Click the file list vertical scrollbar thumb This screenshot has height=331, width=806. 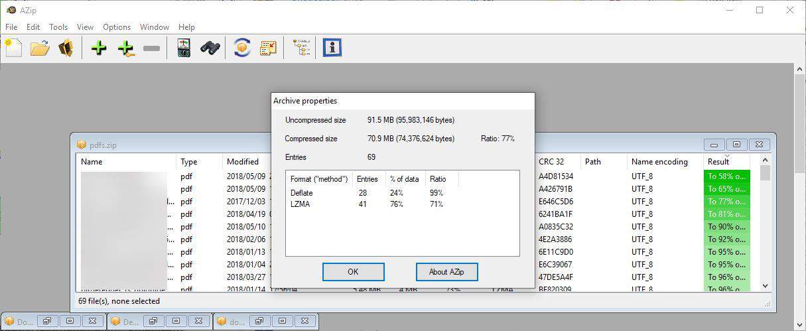[765, 173]
